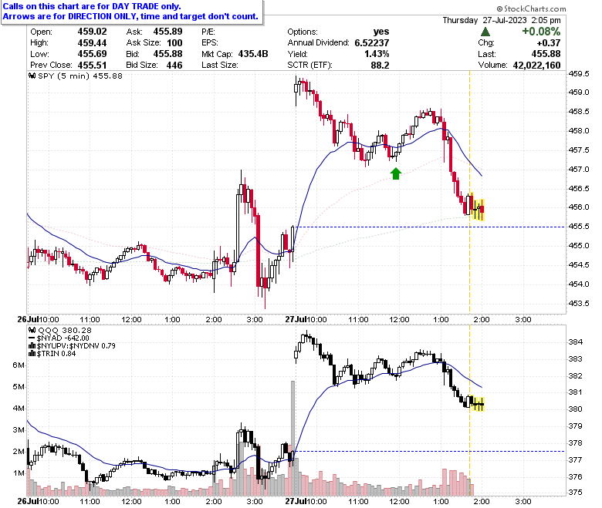Viewport: 602px width, 508px height.
Task: Click the SPY (5 min) 455.88 chart label
Action: tap(80, 76)
